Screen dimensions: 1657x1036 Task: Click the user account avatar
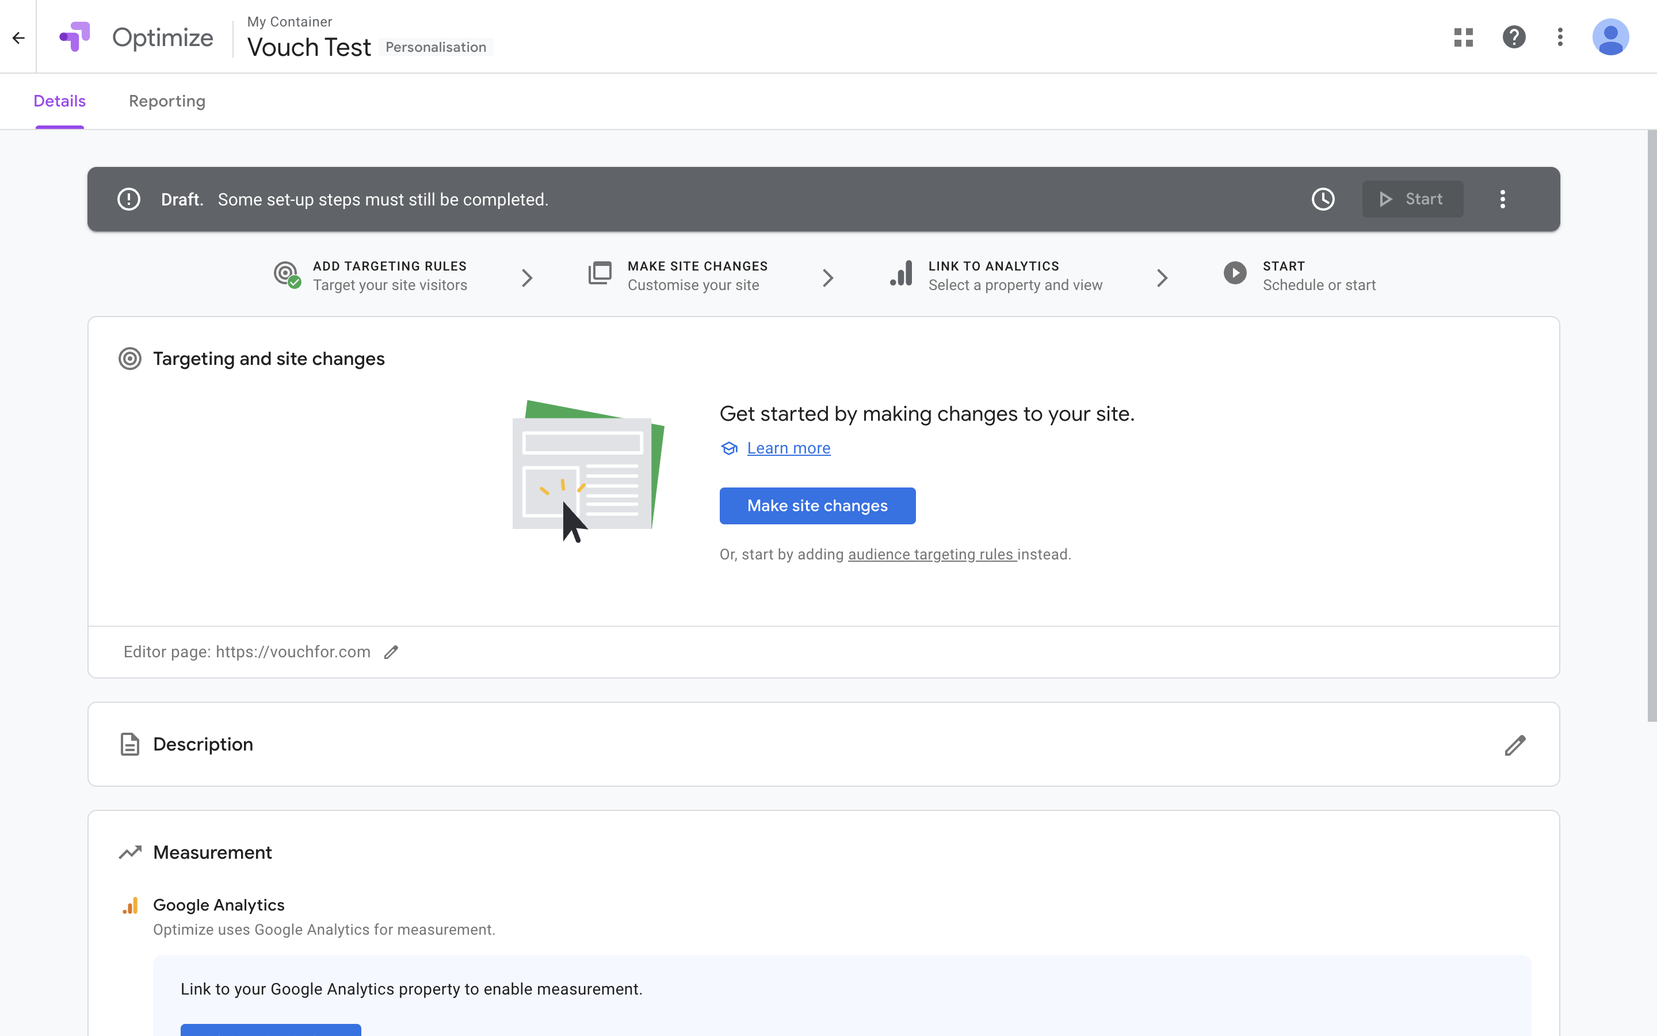click(x=1610, y=37)
